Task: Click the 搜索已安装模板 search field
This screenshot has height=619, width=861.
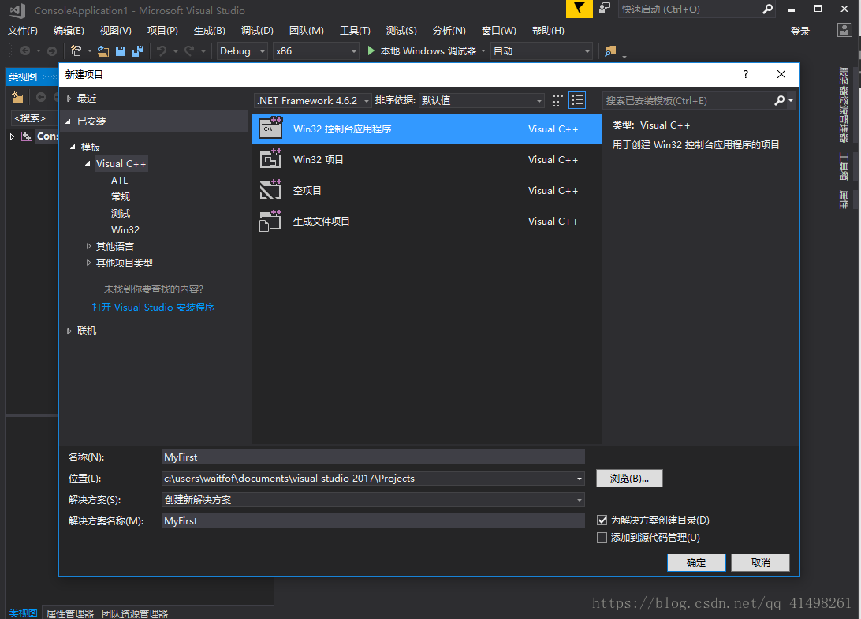Action: pyautogui.click(x=689, y=100)
